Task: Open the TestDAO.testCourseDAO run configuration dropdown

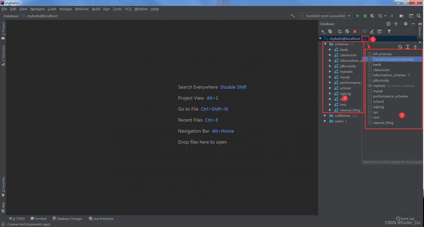Action: click(325, 16)
